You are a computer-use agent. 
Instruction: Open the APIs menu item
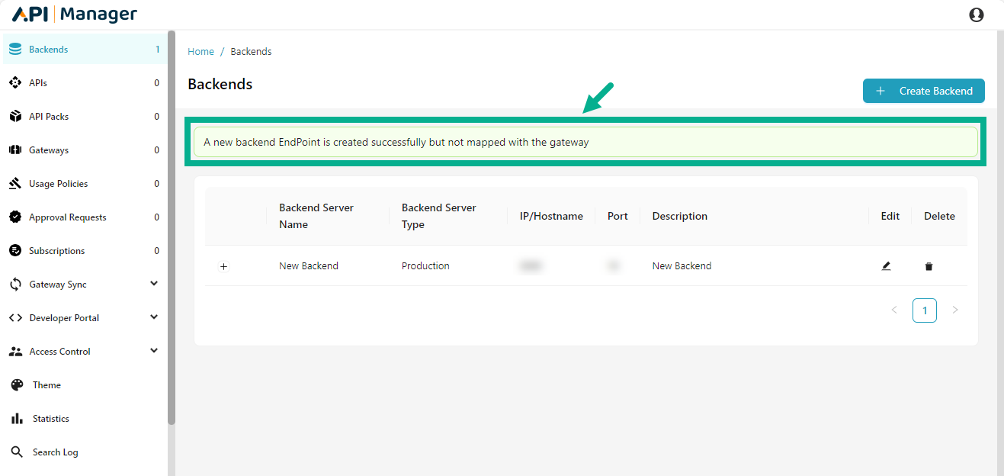click(x=38, y=83)
